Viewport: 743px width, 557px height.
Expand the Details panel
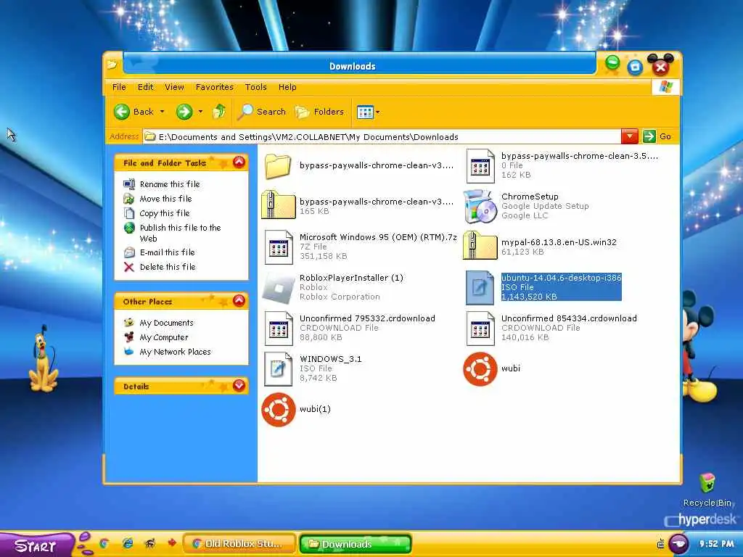pyautogui.click(x=239, y=386)
